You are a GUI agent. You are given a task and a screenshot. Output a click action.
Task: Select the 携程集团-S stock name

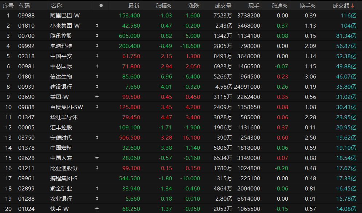(x=64, y=178)
